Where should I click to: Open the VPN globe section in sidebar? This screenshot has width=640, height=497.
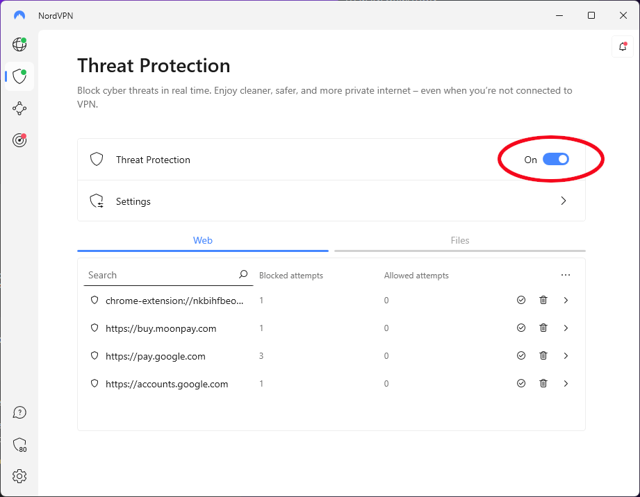[19, 44]
